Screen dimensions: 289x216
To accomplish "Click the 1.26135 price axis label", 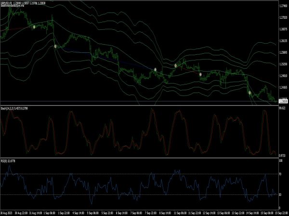I will 283,41.
